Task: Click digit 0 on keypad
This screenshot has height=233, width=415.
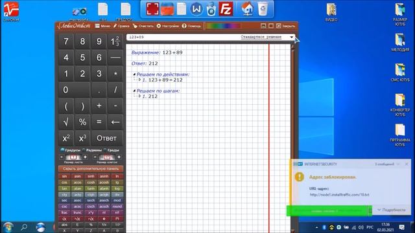Action: click(x=74, y=90)
